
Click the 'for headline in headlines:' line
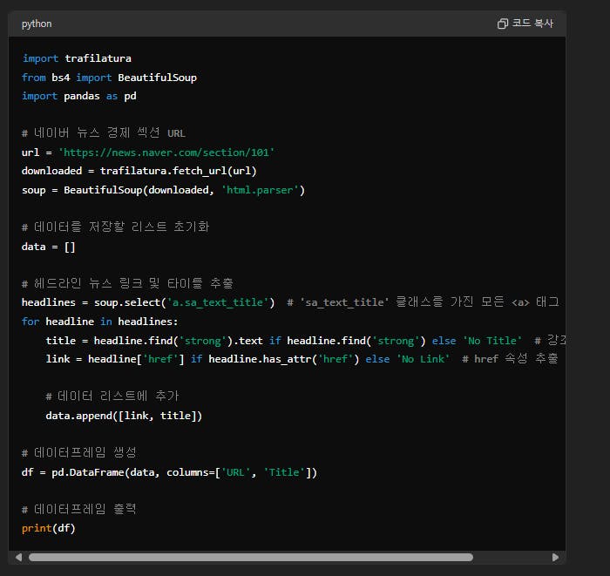click(99, 322)
